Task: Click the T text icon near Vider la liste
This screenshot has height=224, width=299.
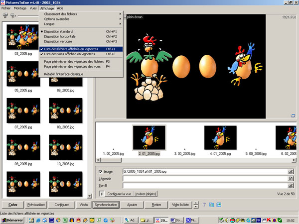Action: tap(204, 205)
